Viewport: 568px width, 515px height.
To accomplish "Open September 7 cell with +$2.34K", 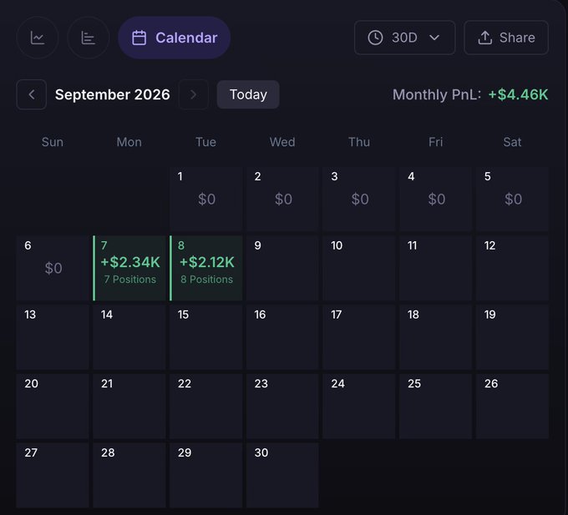I will [129, 268].
